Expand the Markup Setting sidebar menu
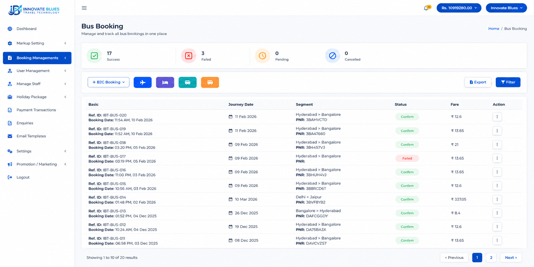The width and height of the screenshot is (534, 267). (37, 43)
